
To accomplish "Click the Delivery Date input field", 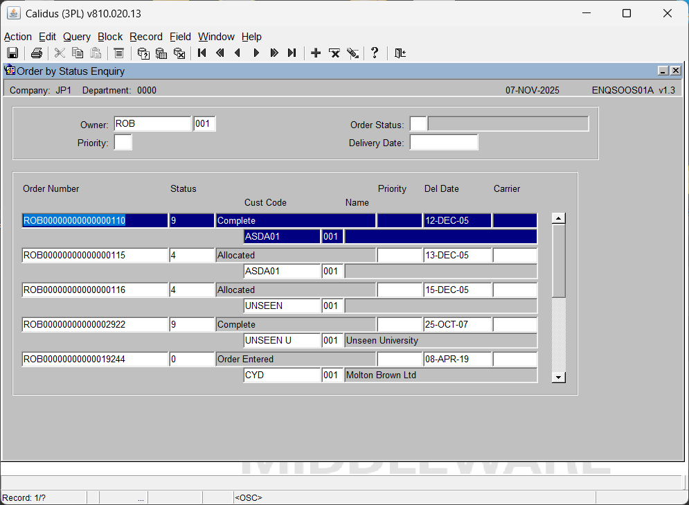I will [x=443, y=143].
